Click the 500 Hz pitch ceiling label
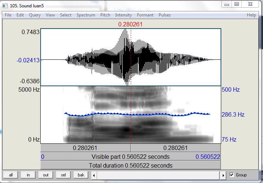 coord(231,89)
